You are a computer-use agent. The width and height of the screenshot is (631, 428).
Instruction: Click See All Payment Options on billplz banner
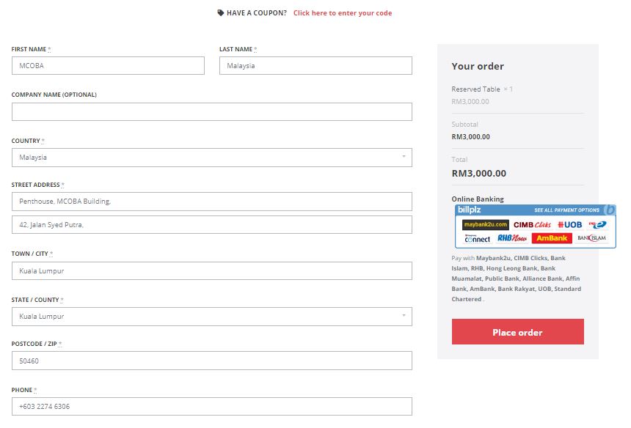pyautogui.click(x=566, y=210)
